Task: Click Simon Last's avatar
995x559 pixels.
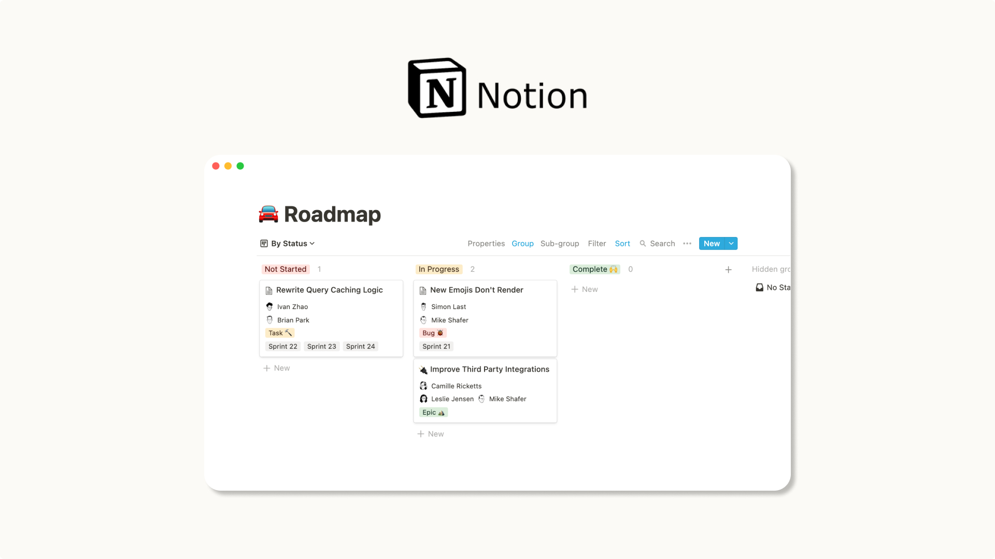Action: tap(423, 306)
